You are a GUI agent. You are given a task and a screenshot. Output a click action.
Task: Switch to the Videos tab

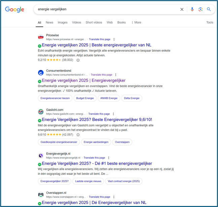76,23
